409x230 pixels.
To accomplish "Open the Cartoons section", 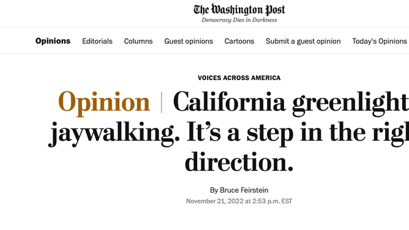I will point(239,41).
